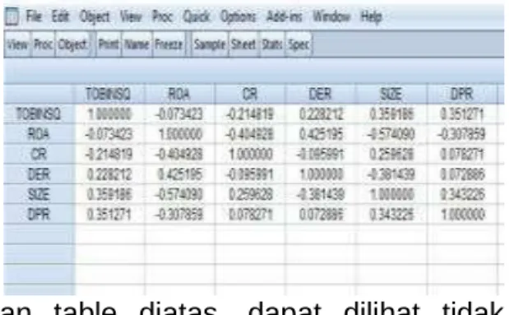This screenshot has height=315, width=509.
Task: Open the Options menu
Action: click(x=238, y=17)
